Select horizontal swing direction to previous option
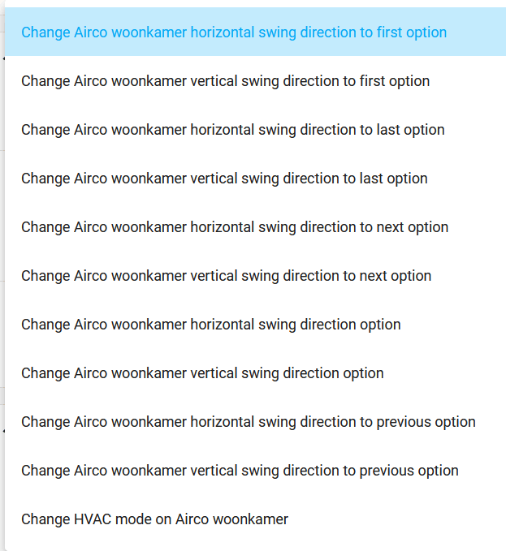Image resolution: width=506 pixels, height=551 pixels. [255, 422]
